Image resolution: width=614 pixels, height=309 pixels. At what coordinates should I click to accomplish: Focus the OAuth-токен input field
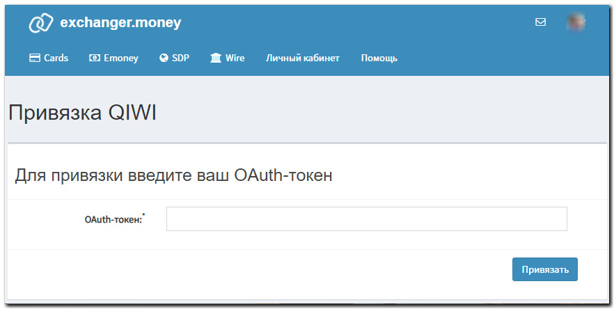(x=366, y=219)
